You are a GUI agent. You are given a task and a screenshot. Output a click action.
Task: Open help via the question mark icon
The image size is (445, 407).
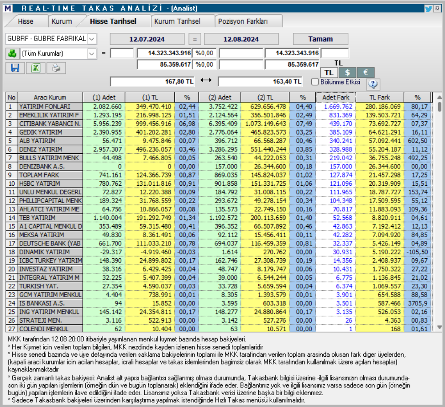(x=373, y=85)
